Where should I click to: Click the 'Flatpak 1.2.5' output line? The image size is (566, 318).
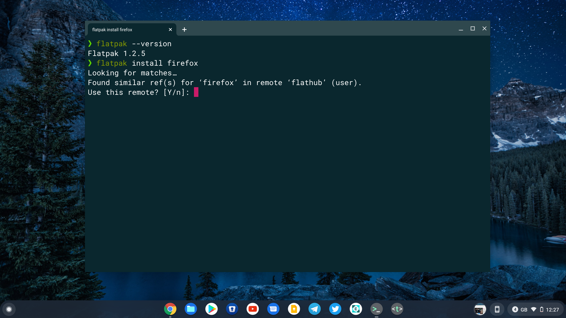pyautogui.click(x=117, y=54)
